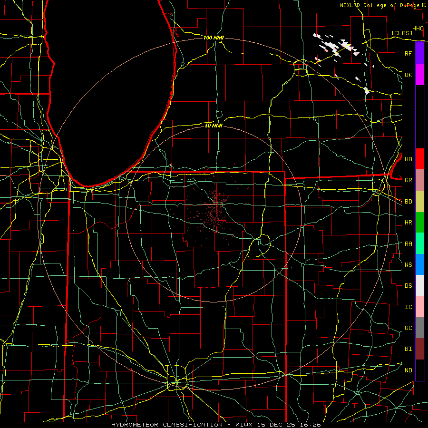The height and width of the screenshot is (428, 428).
Task: Click the red HA legend color swatch
Action: click(420, 159)
